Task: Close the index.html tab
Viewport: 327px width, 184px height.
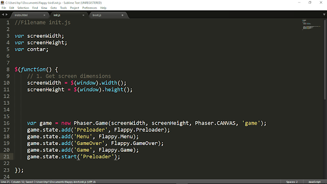Action: 44,15
